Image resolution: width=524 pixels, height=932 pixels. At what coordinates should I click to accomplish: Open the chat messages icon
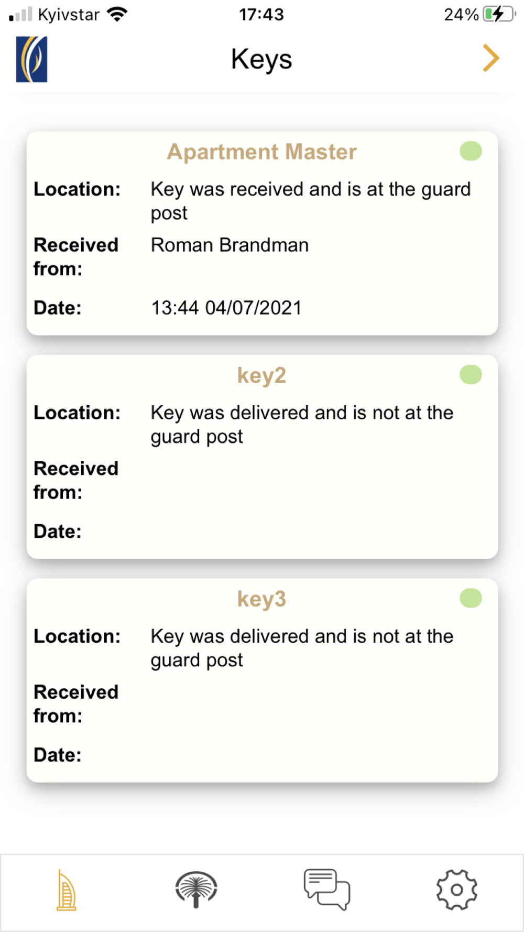pos(326,890)
